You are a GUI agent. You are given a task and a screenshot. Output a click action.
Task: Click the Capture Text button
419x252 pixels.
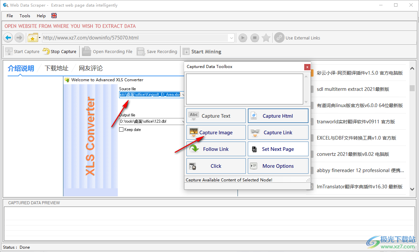[x=216, y=116]
